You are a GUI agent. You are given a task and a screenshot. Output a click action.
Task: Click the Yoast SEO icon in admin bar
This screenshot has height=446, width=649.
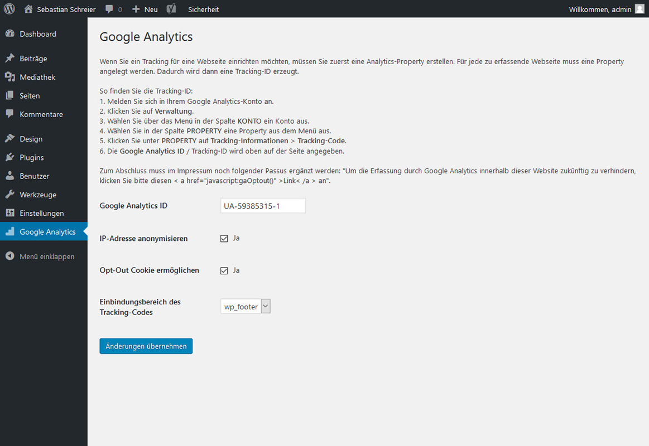point(172,9)
